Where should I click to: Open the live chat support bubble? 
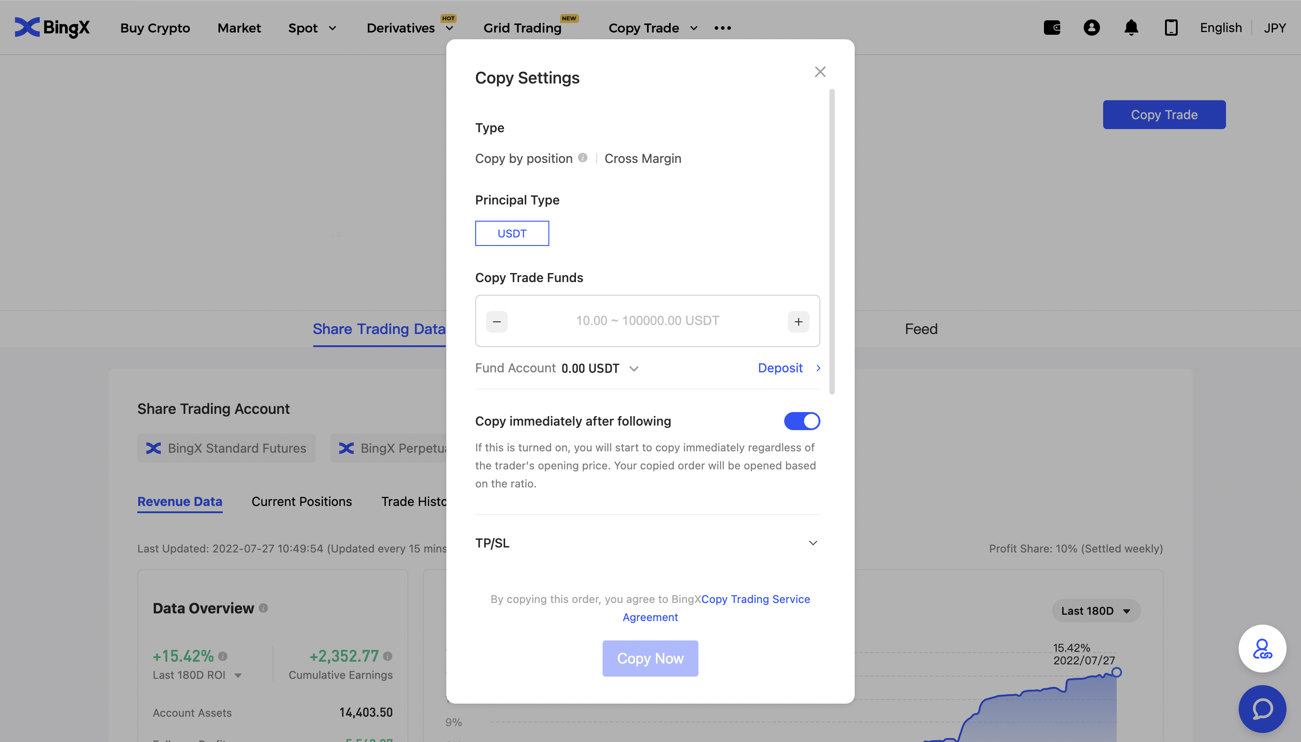(1262, 709)
